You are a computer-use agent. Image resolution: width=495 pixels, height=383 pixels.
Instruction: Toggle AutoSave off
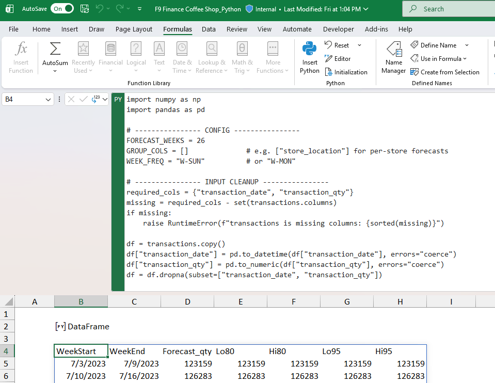(62, 9)
